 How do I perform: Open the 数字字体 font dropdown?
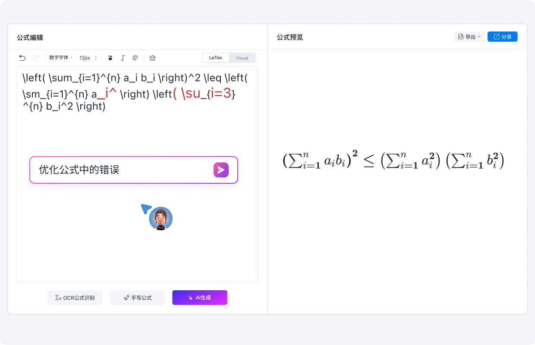[61, 58]
